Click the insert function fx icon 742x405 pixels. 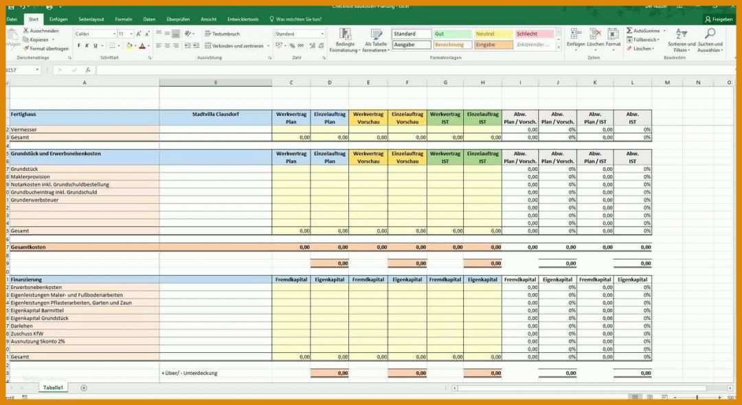point(88,70)
